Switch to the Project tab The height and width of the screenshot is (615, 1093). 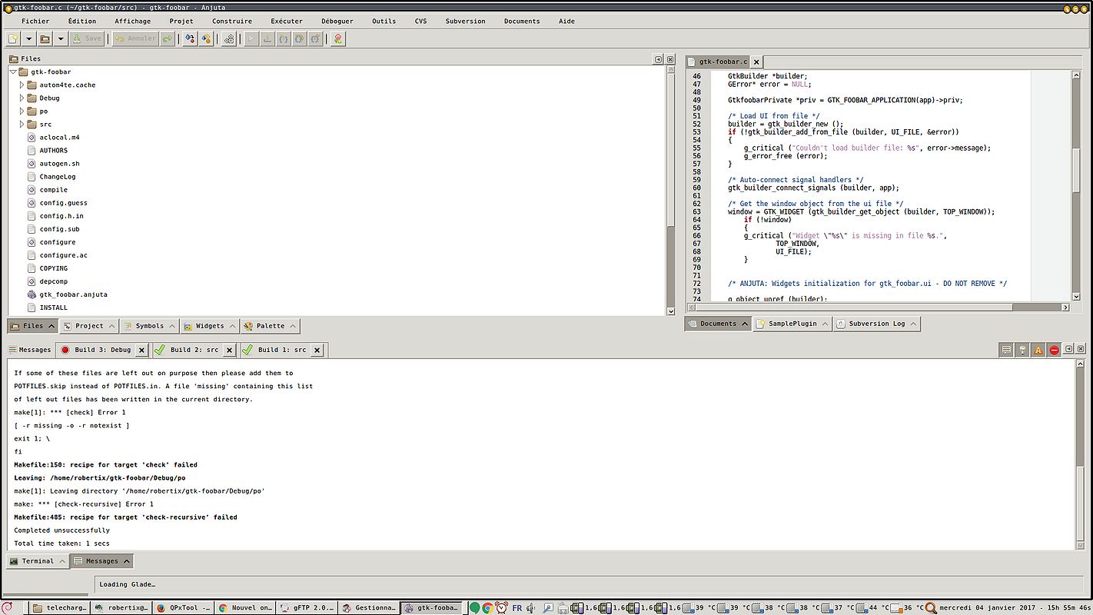pyautogui.click(x=89, y=326)
